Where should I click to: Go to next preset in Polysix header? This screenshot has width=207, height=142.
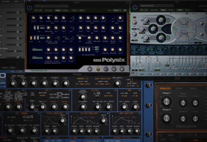41,10
